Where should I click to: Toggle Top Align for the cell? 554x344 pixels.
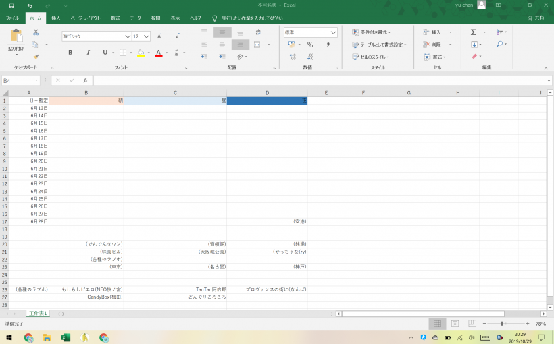(204, 32)
